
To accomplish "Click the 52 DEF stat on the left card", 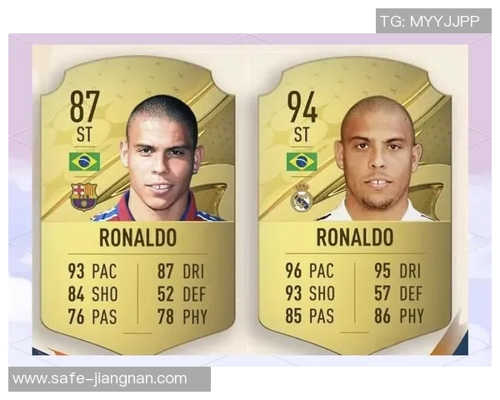I will 182,294.
